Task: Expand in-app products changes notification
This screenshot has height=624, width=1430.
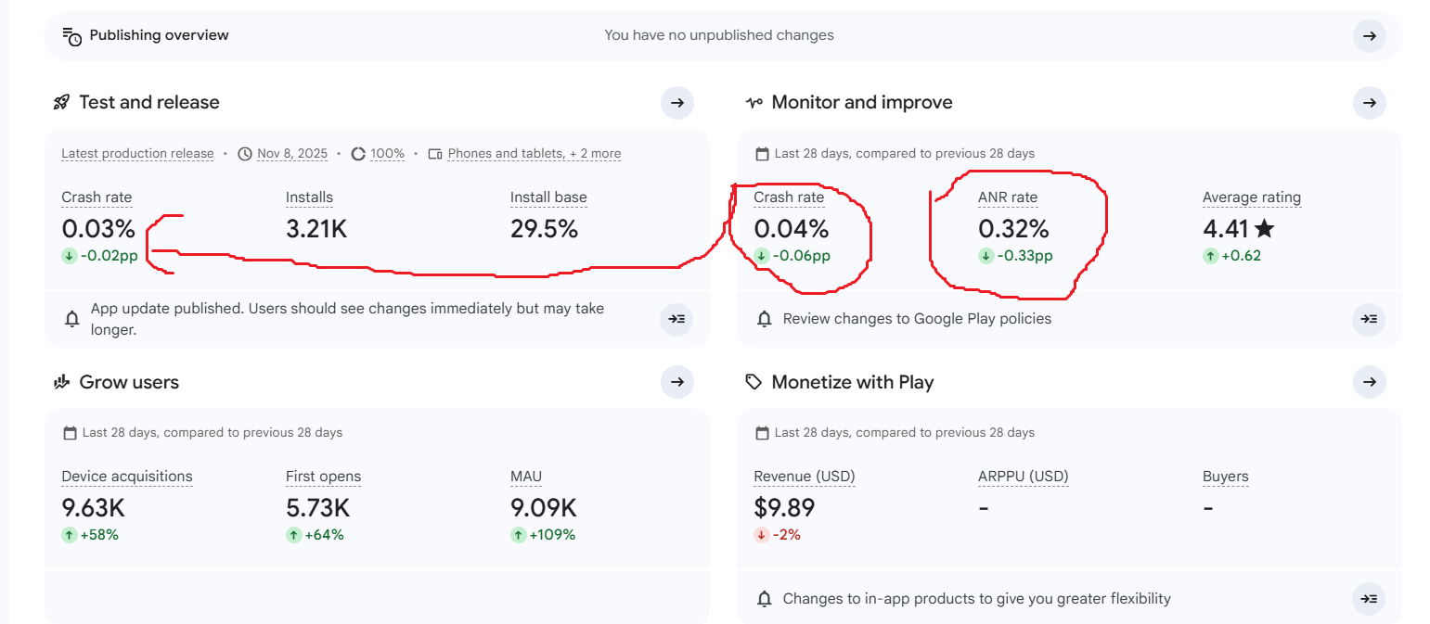Action: (1369, 599)
